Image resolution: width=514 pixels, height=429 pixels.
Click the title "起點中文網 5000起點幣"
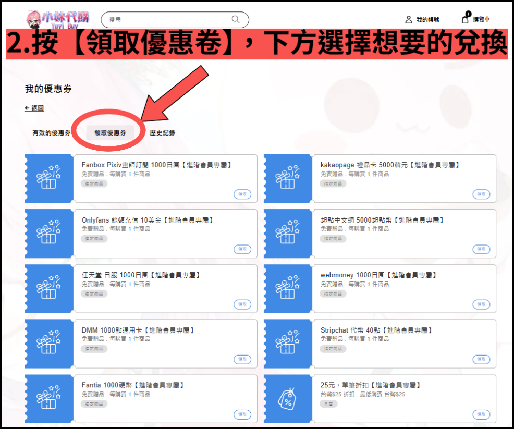tap(357, 220)
